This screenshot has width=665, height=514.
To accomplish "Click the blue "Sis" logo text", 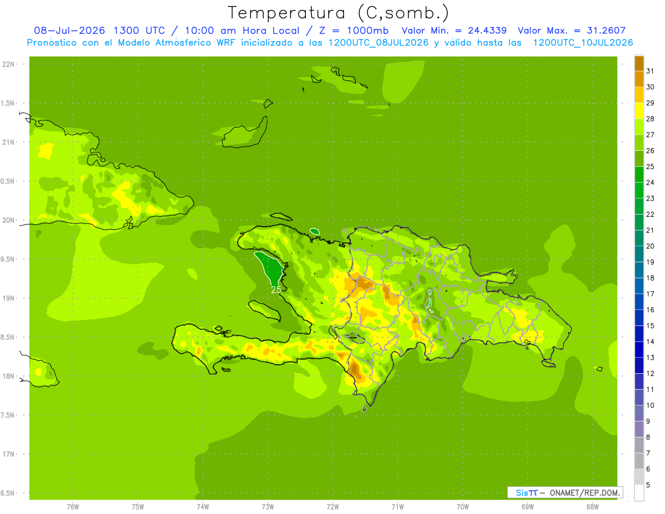I will (x=523, y=492).
